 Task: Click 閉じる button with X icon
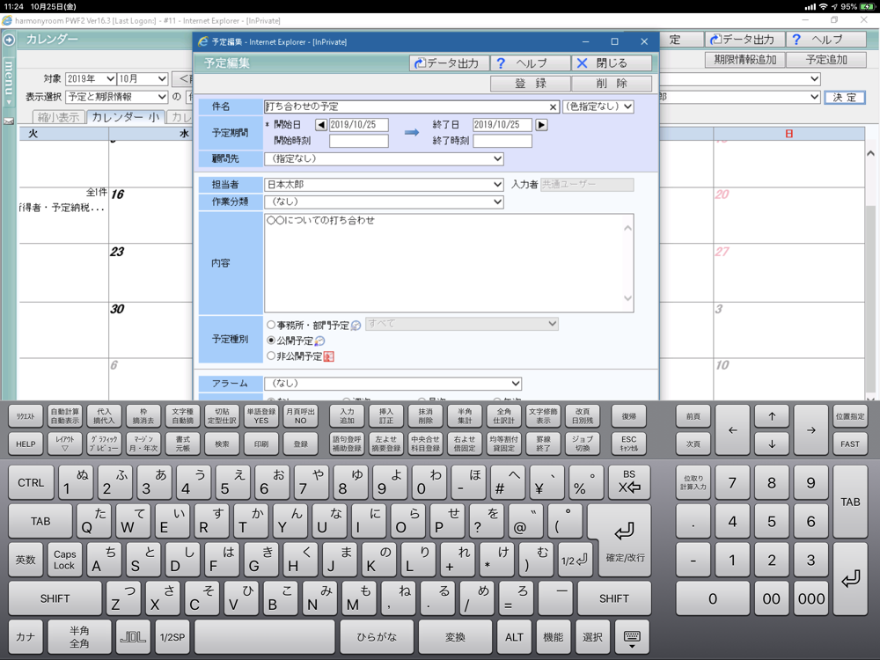[x=612, y=62]
